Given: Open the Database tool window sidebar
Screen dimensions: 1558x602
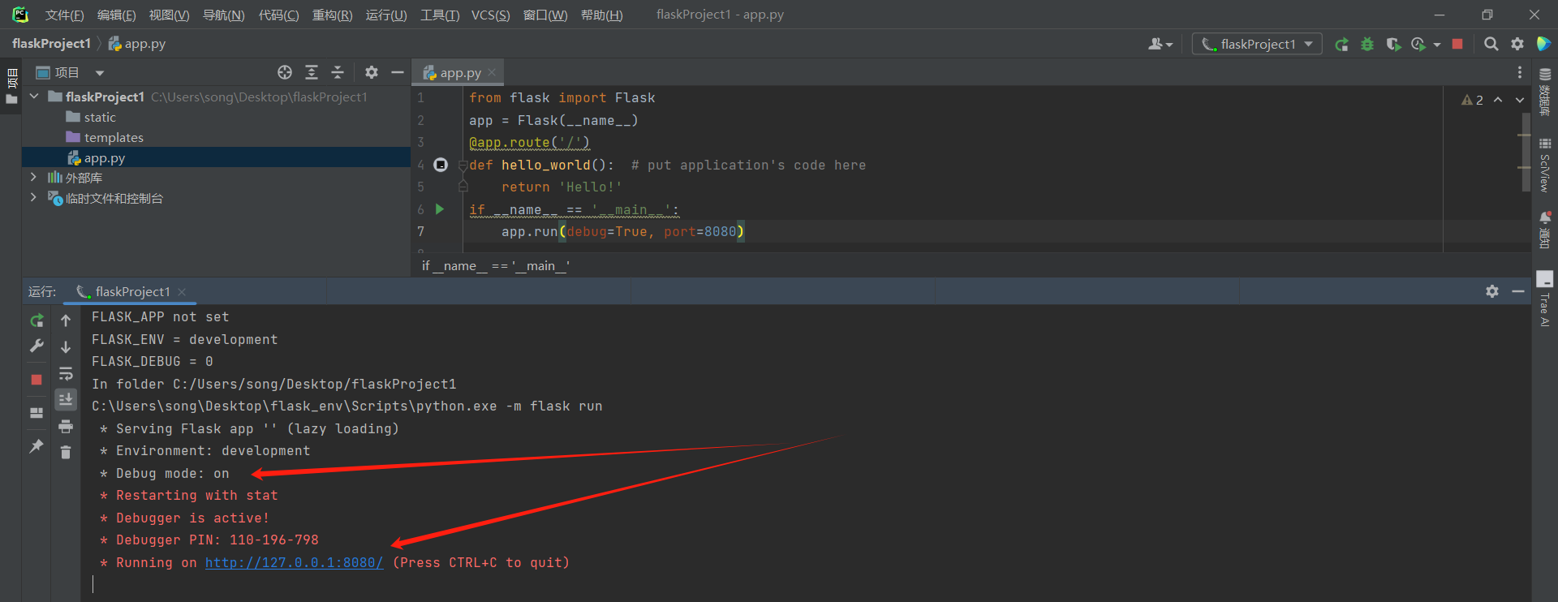Looking at the screenshot, I should click(1545, 92).
